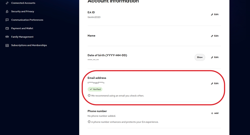Navigate to Payment and Wallet

(x=22, y=28)
